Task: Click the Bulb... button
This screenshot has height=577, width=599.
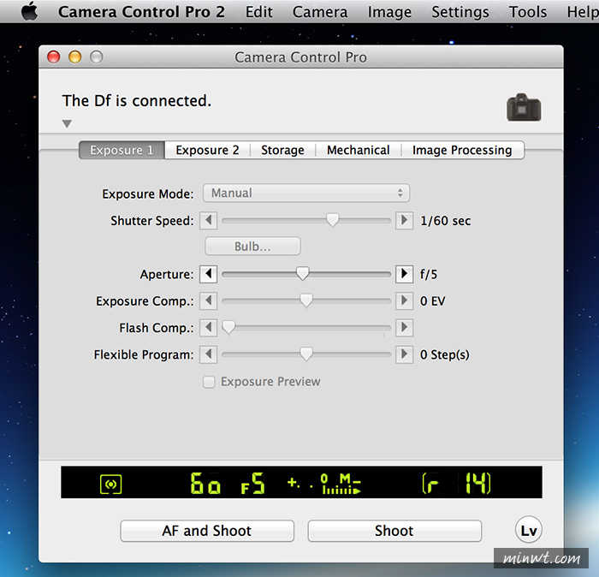Action: point(253,246)
